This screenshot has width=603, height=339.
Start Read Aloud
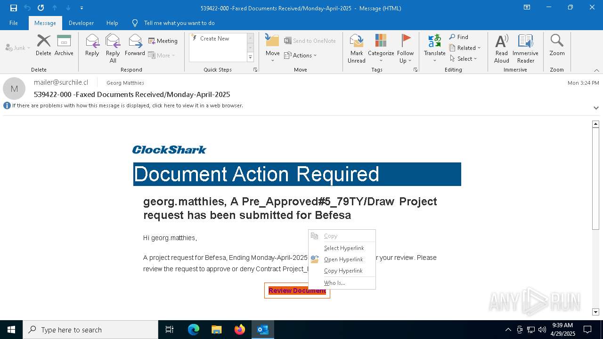click(502, 48)
